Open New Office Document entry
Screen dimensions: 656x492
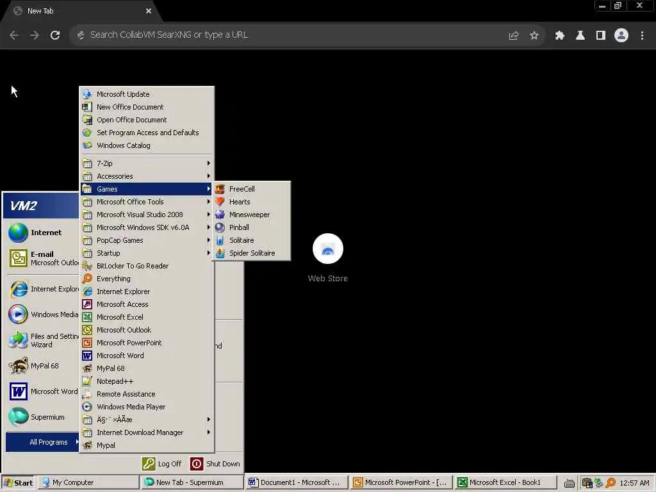tap(147, 107)
